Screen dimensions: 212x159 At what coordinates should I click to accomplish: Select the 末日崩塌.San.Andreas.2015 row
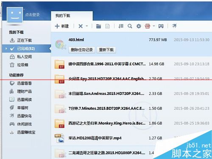coord(131,94)
